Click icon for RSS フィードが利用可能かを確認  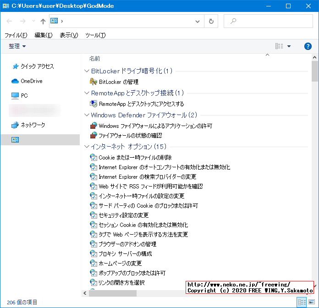[x=93, y=186]
